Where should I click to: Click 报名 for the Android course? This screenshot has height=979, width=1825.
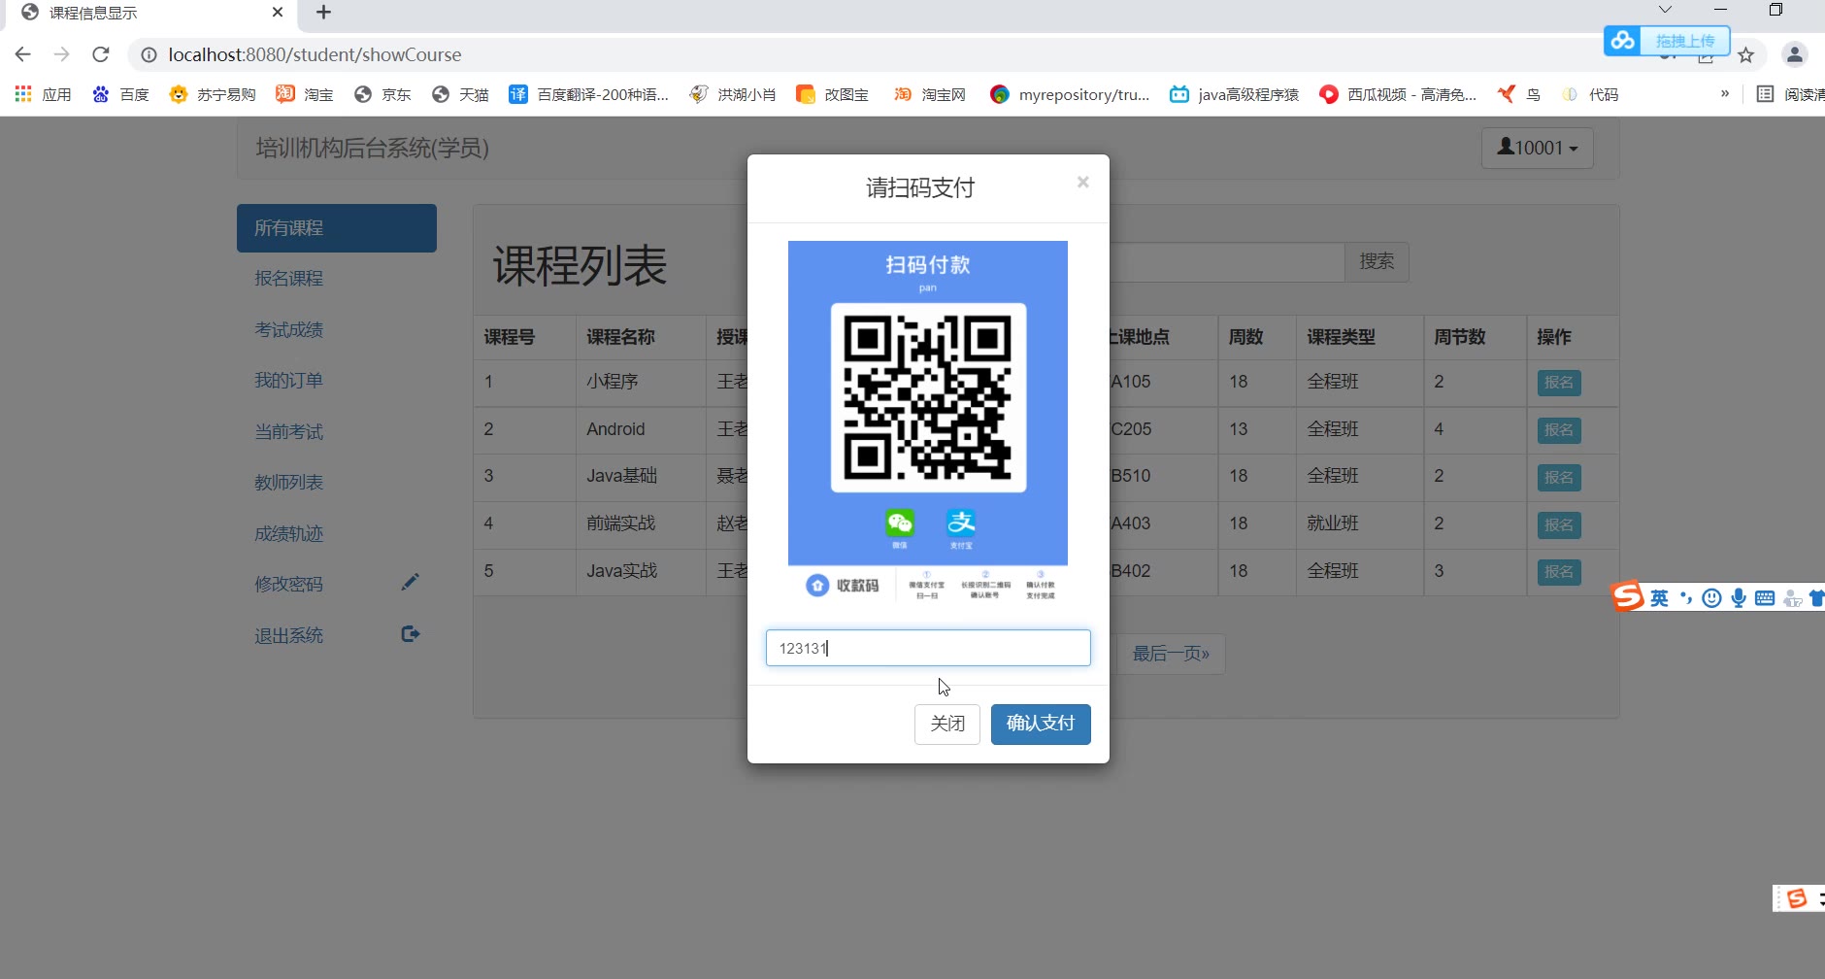[1559, 430]
